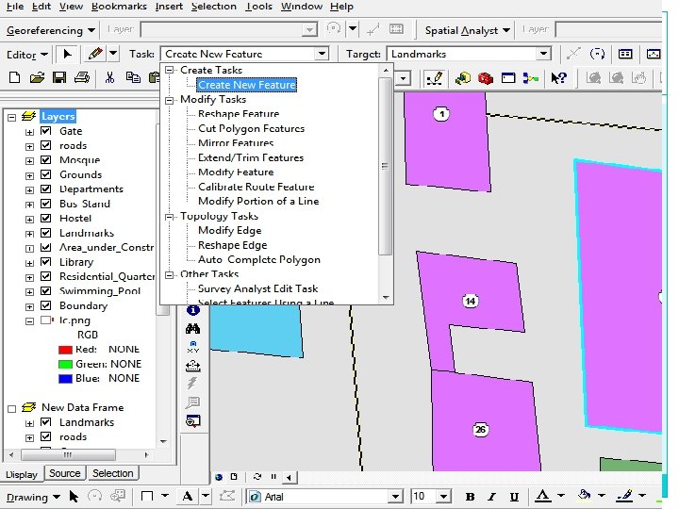This screenshot has width=679, height=509.
Task: Open the Spatial Analyst dropdown menu
Action: [x=467, y=30]
